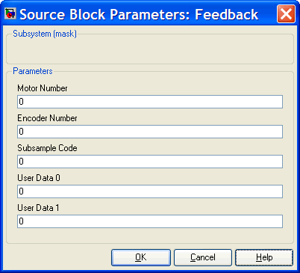Close the Source Block Parameters dialog
The height and width of the screenshot is (273, 300).
click(287, 14)
